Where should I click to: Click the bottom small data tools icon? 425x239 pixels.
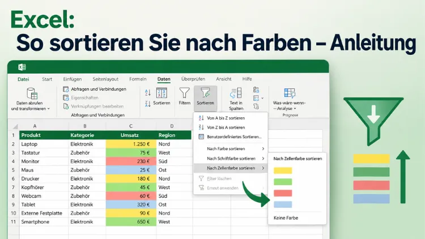(256, 106)
